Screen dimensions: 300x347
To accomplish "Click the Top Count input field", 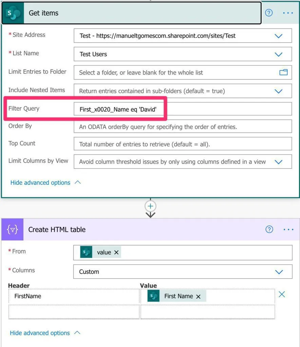I will click(183, 144).
